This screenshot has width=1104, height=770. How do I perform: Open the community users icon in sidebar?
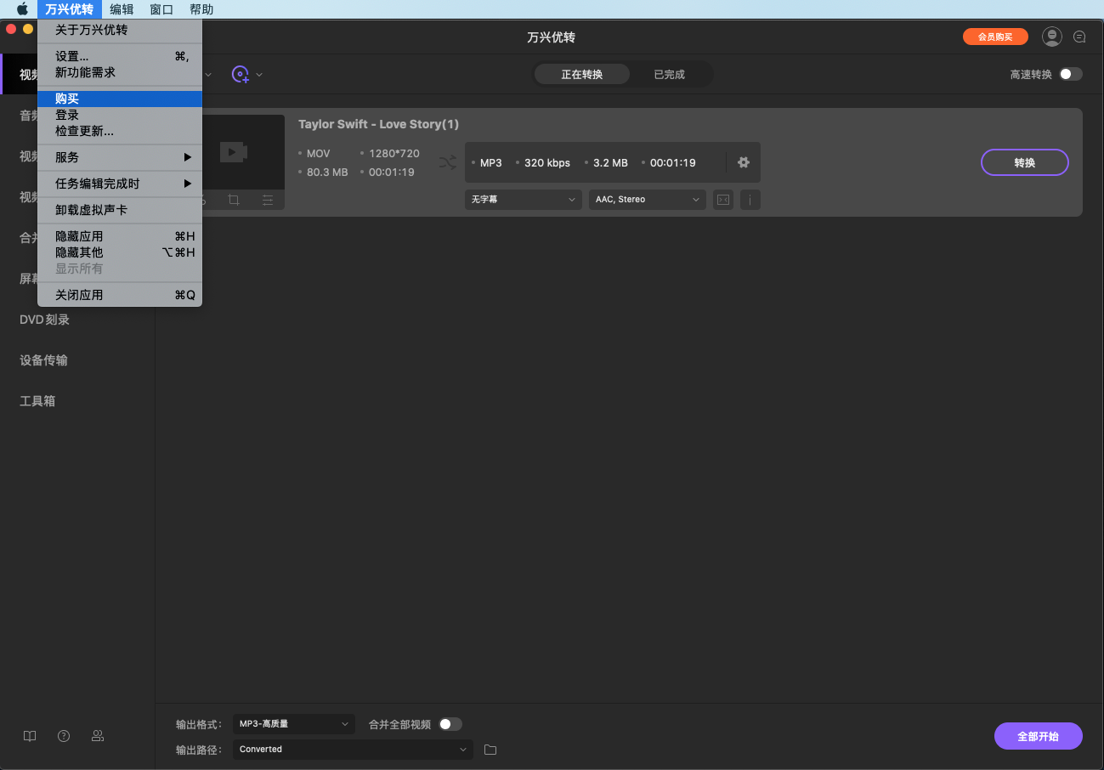click(x=98, y=736)
